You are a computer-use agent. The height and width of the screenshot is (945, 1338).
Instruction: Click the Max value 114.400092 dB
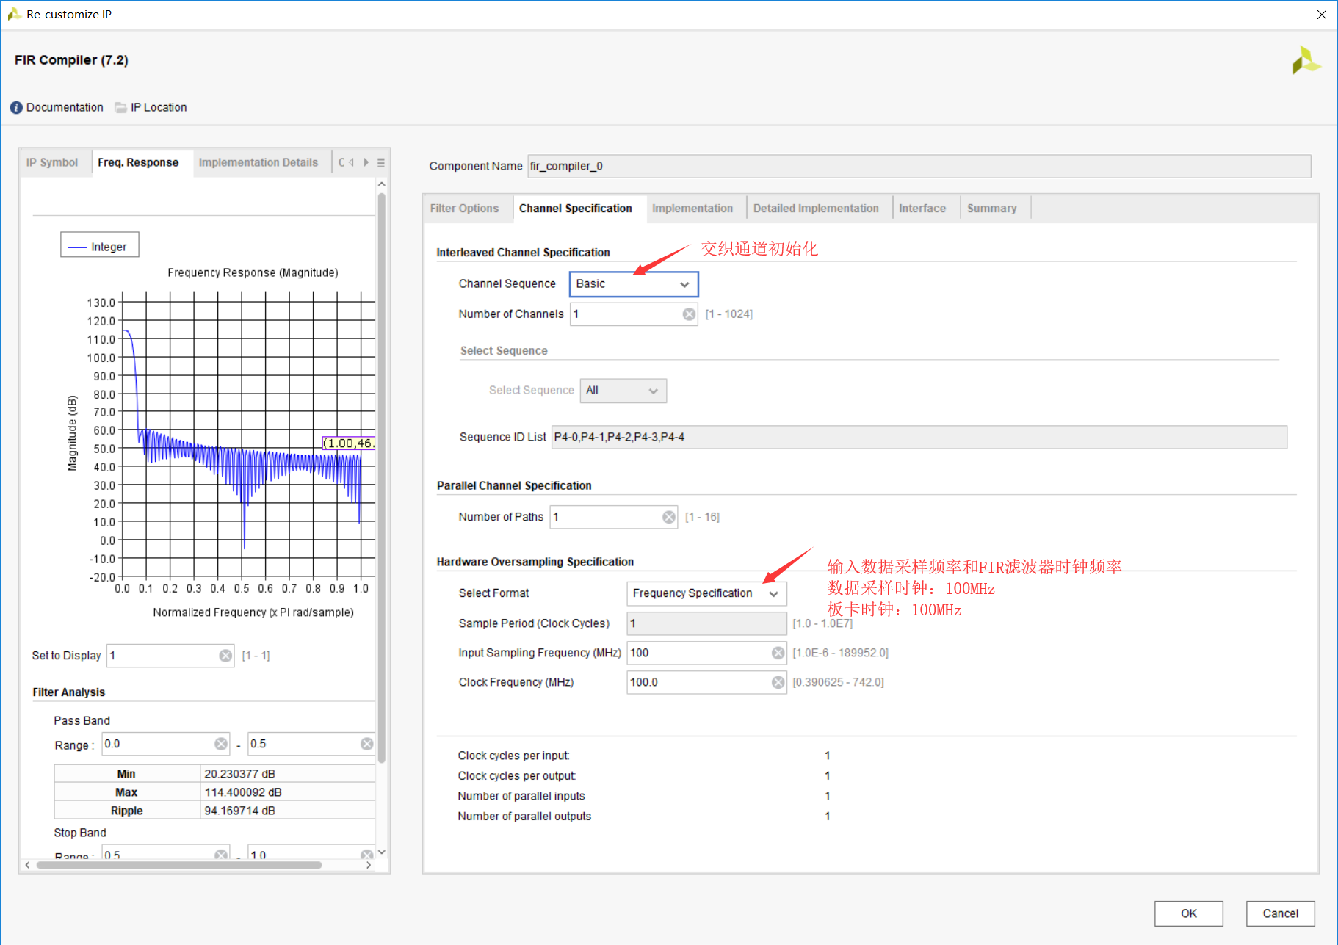point(243,792)
